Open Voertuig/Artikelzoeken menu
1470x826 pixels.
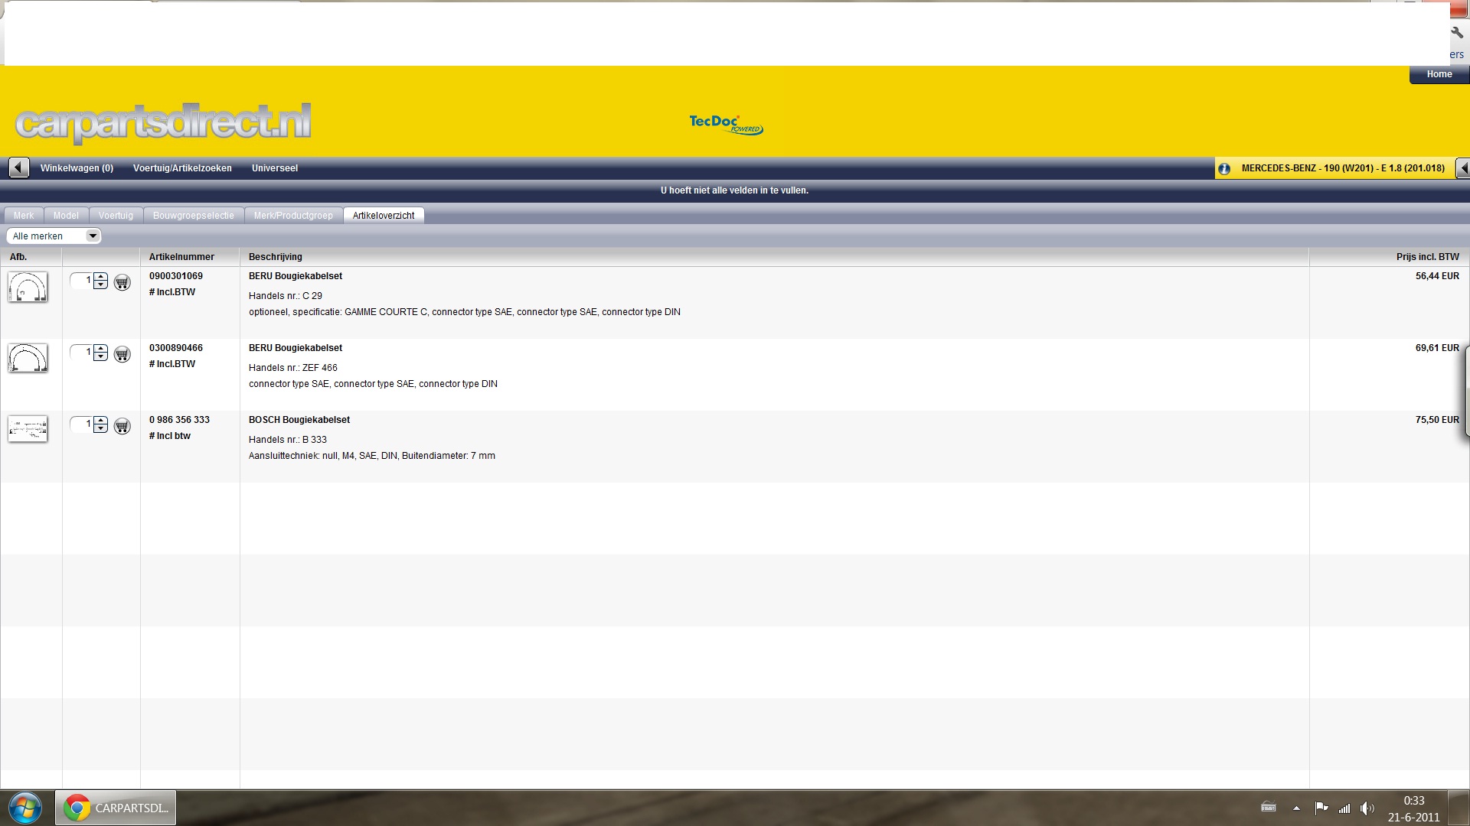pyautogui.click(x=182, y=168)
